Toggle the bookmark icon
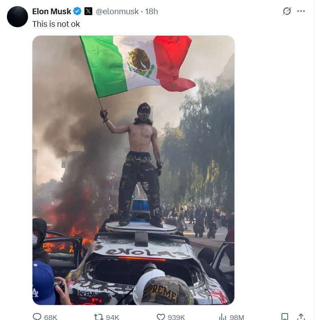316x320 pixels. pos(285,317)
